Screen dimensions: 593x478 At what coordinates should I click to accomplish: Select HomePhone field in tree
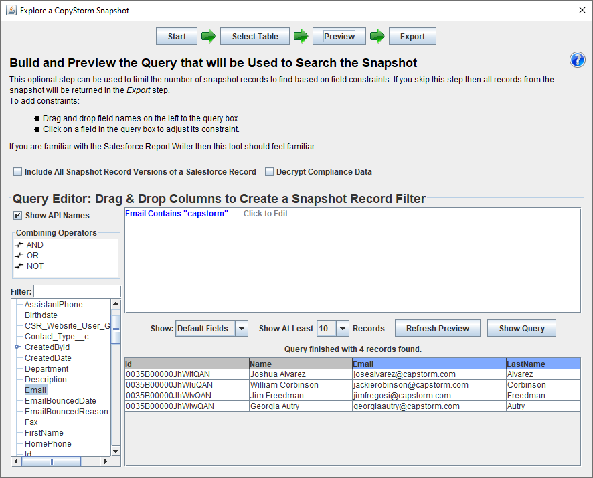(x=48, y=444)
